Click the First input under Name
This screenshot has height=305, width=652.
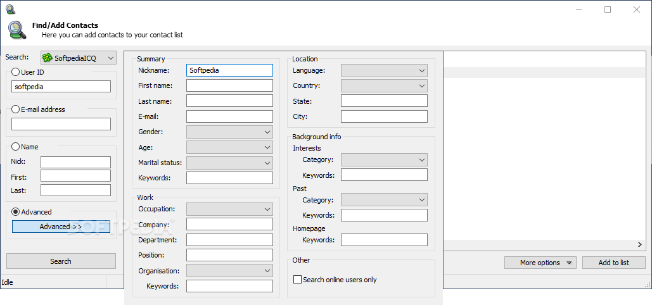(x=75, y=176)
